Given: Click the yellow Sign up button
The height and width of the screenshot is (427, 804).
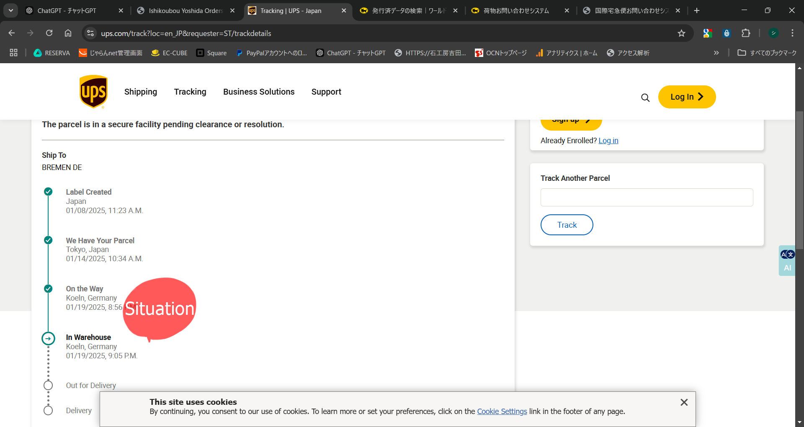Looking at the screenshot, I should point(571,124).
